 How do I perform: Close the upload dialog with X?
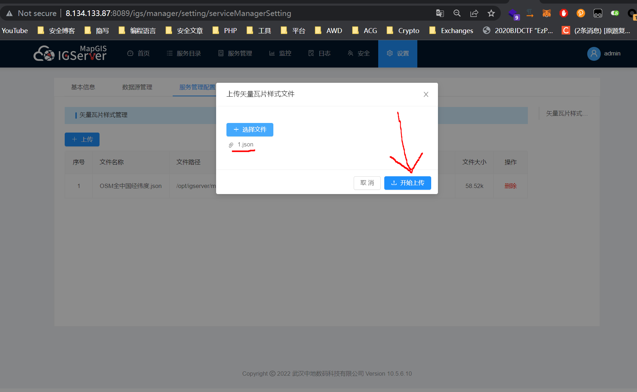[x=426, y=94]
